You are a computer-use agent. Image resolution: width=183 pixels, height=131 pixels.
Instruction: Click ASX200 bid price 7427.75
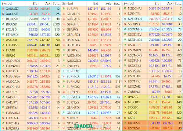pyautogui.click(x=32, y=40)
